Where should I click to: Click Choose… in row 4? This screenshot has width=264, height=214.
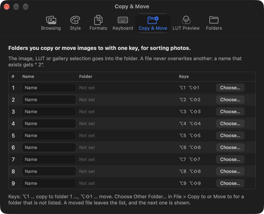click(x=230, y=123)
